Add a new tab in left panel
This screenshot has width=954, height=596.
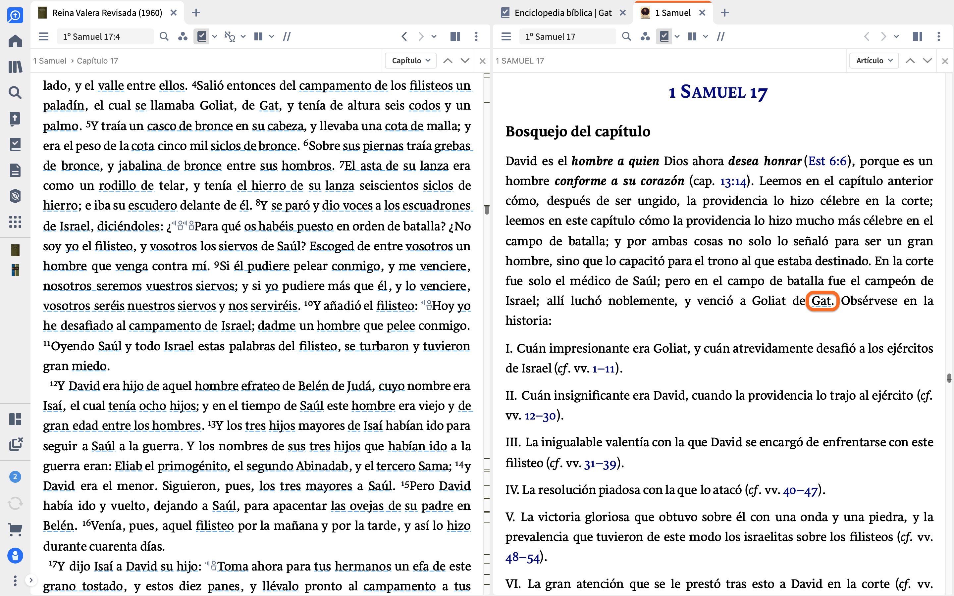(196, 13)
